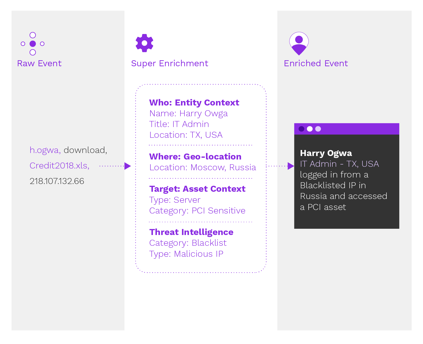The image size is (423, 344).
Task: Click the Enriched Event heading
Action: [x=316, y=63]
